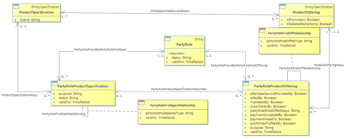346x139 pixels.
Task: Click the PartyRole class icon
Action: (x=168, y=39)
